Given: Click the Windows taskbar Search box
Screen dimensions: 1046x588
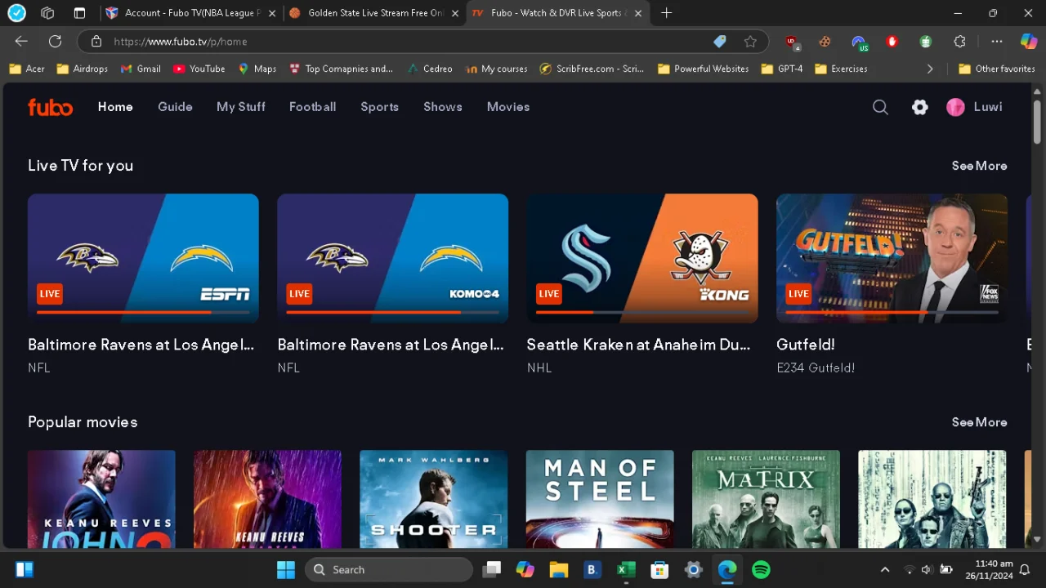Looking at the screenshot, I should 389,570.
